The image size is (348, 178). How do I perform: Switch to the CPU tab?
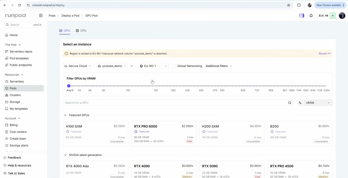pyautogui.click(x=81, y=30)
